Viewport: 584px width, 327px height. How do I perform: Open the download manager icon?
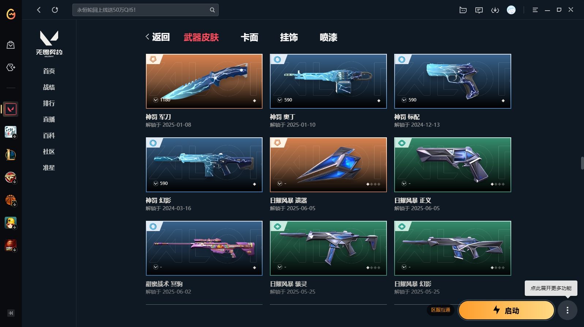pyautogui.click(x=495, y=10)
